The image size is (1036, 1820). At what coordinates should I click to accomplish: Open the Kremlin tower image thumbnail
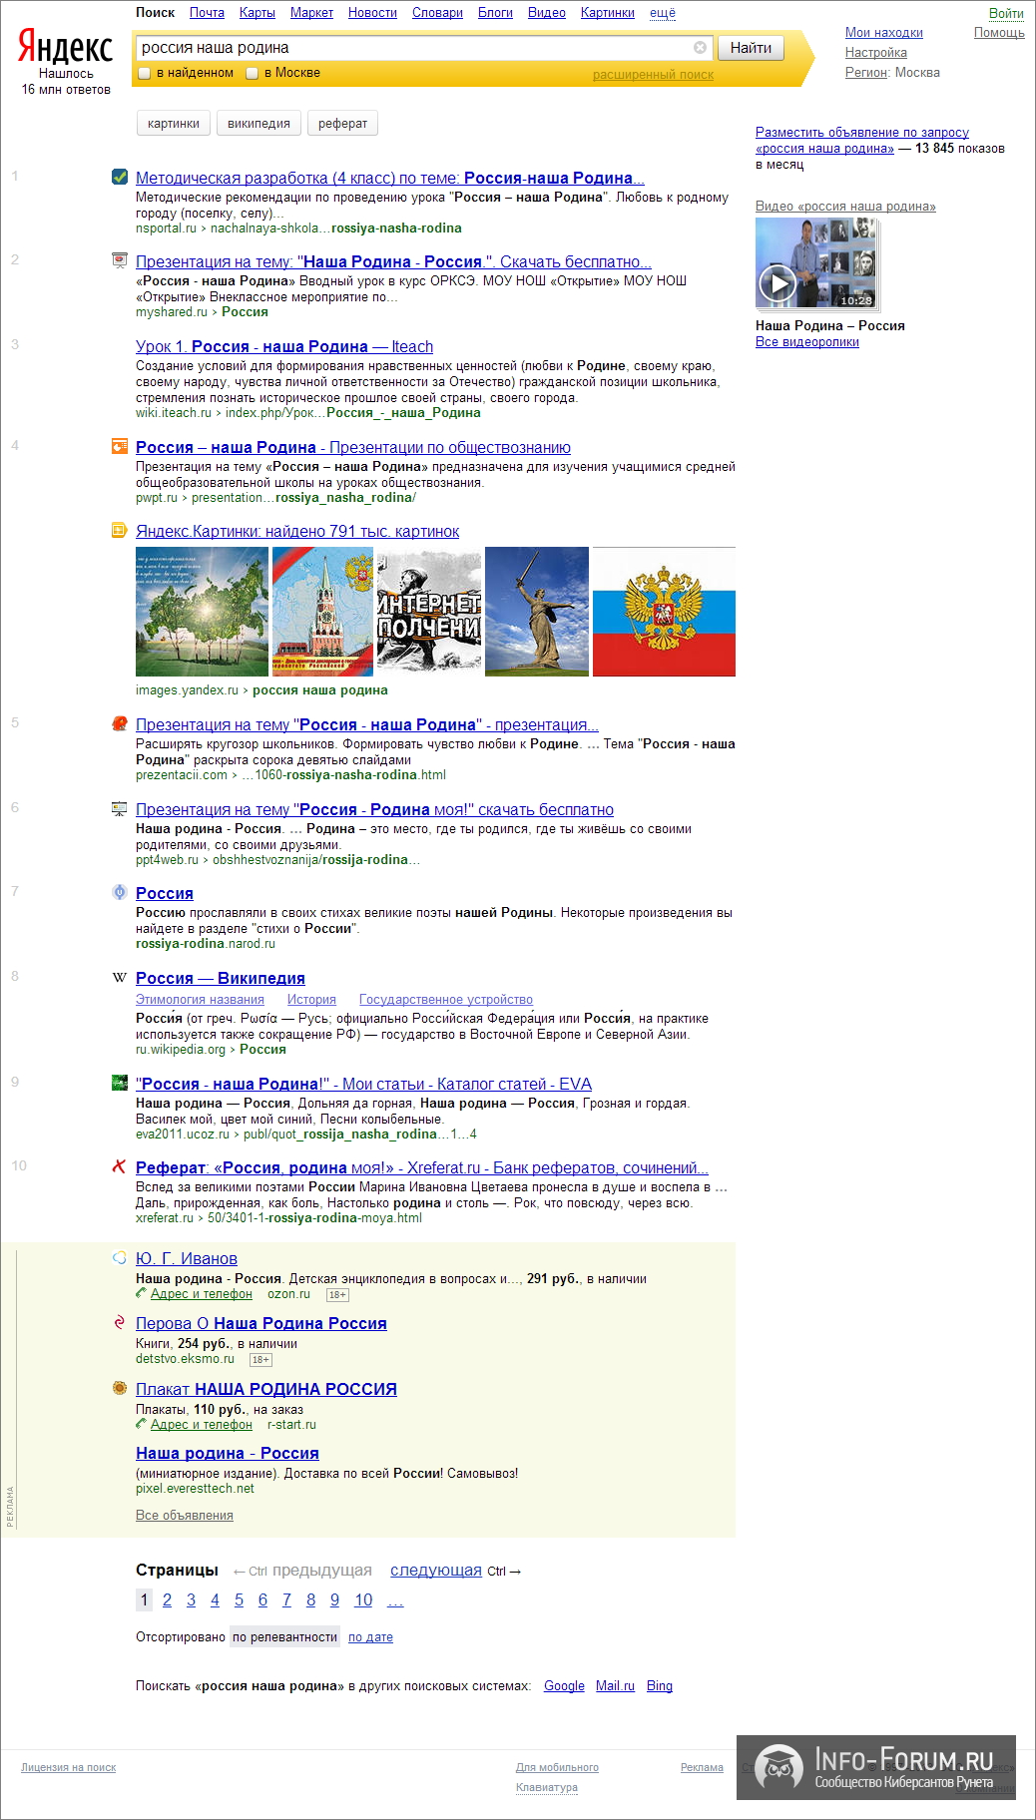[x=322, y=612]
